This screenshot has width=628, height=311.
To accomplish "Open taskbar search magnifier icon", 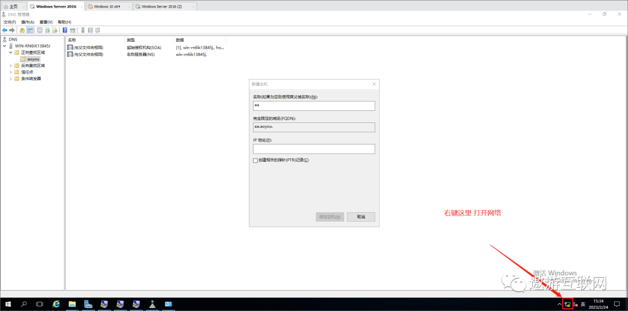I will (x=24, y=304).
